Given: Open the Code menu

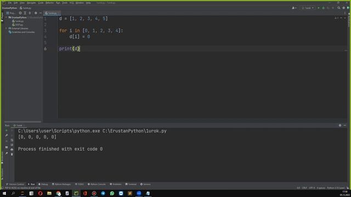Looking at the screenshot, I should pos(41,3).
